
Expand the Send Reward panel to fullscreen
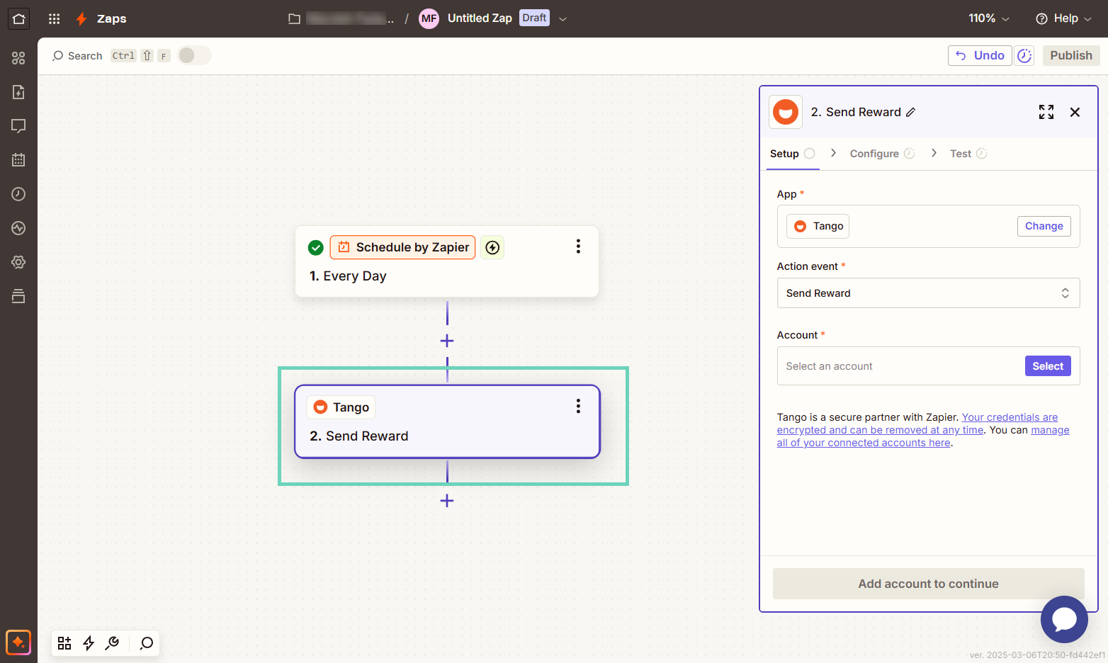pyautogui.click(x=1046, y=112)
